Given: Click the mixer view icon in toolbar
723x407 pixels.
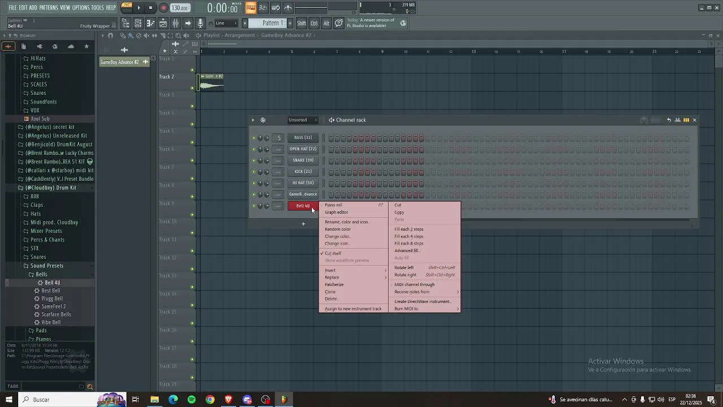Looking at the screenshot, I should (x=176, y=23).
